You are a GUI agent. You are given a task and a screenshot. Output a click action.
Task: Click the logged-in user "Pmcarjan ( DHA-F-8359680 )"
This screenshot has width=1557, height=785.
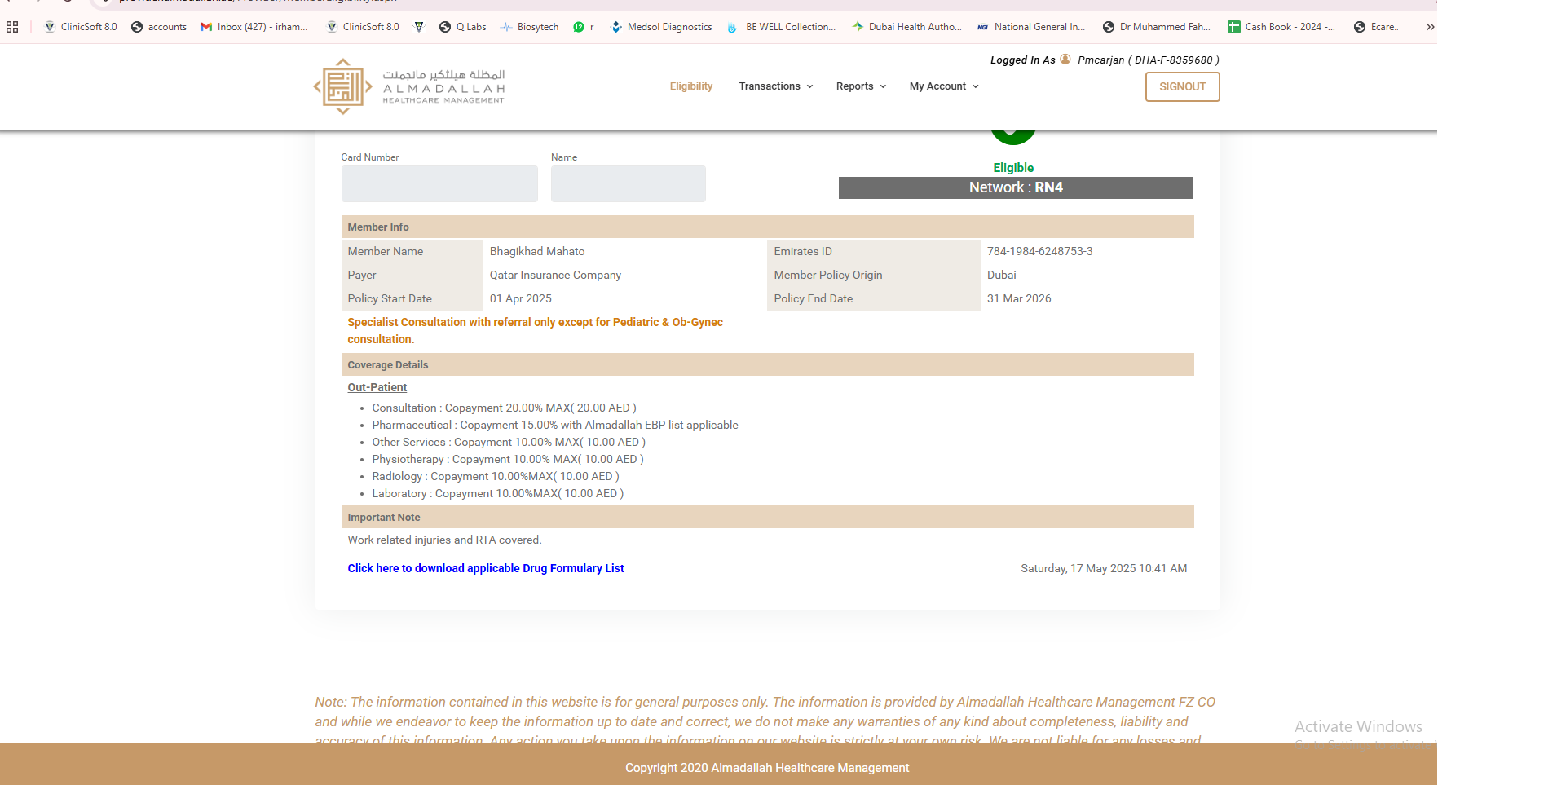pos(1149,60)
